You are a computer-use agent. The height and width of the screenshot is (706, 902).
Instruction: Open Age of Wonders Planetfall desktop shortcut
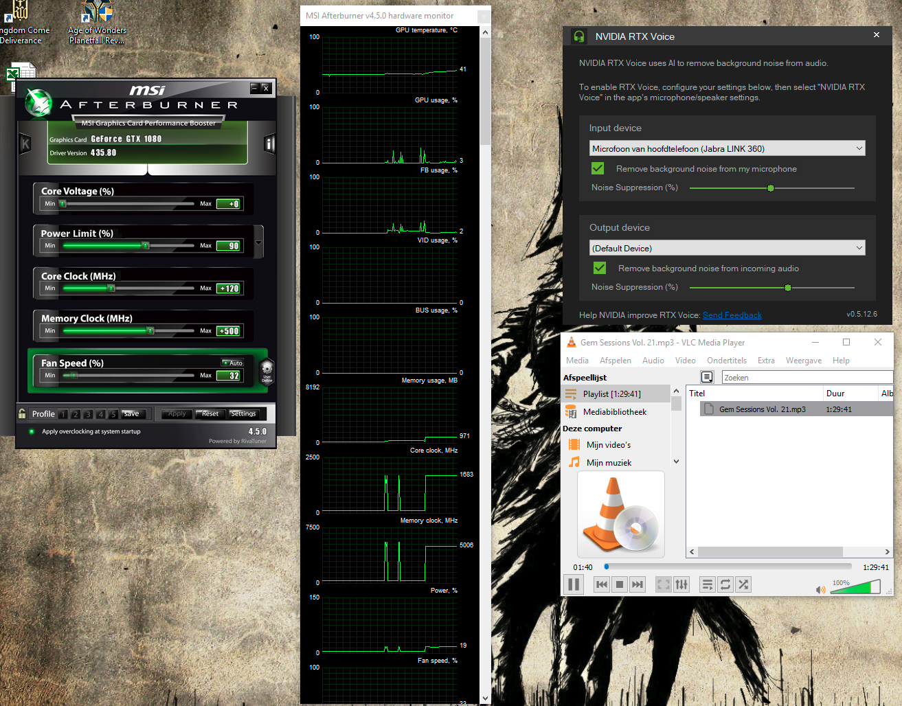tap(98, 23)
